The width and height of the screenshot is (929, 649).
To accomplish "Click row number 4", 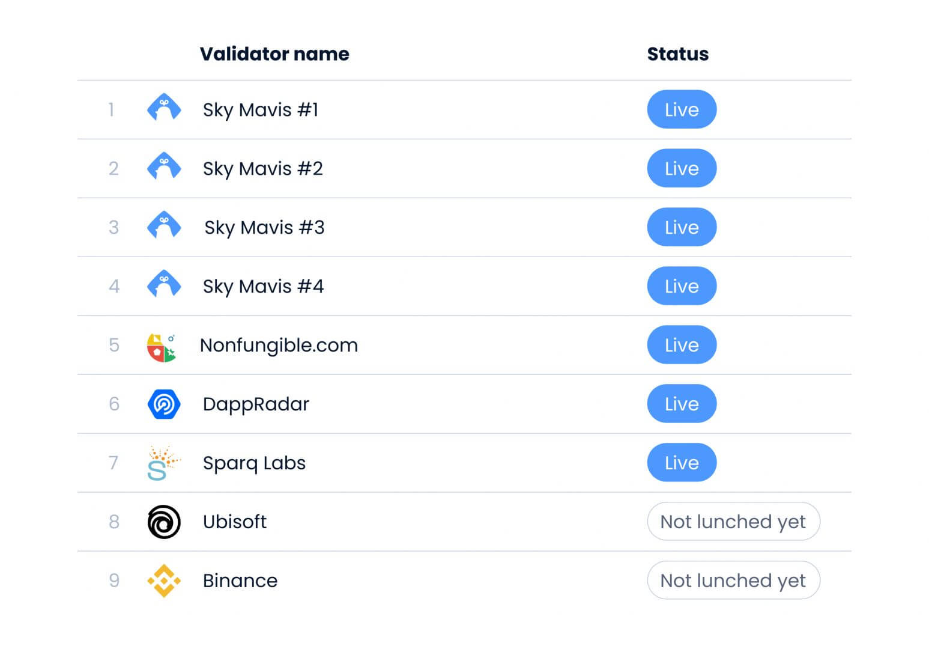I will [114, 286].
